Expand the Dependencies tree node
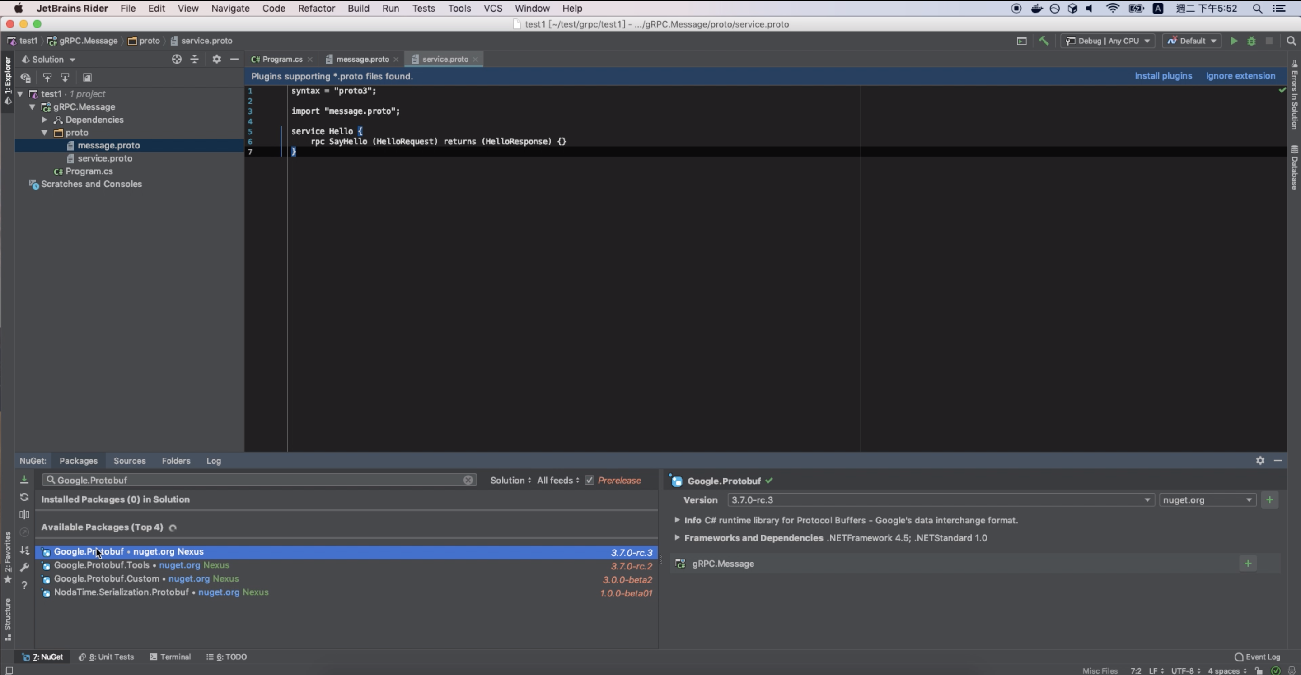Screen dimensions: 1301x675 tap(44, 120)
